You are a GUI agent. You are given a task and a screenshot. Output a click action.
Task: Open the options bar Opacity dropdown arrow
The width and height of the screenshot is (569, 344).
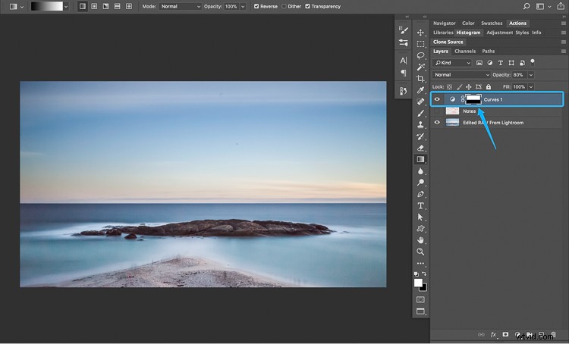(x=243, y=7)
